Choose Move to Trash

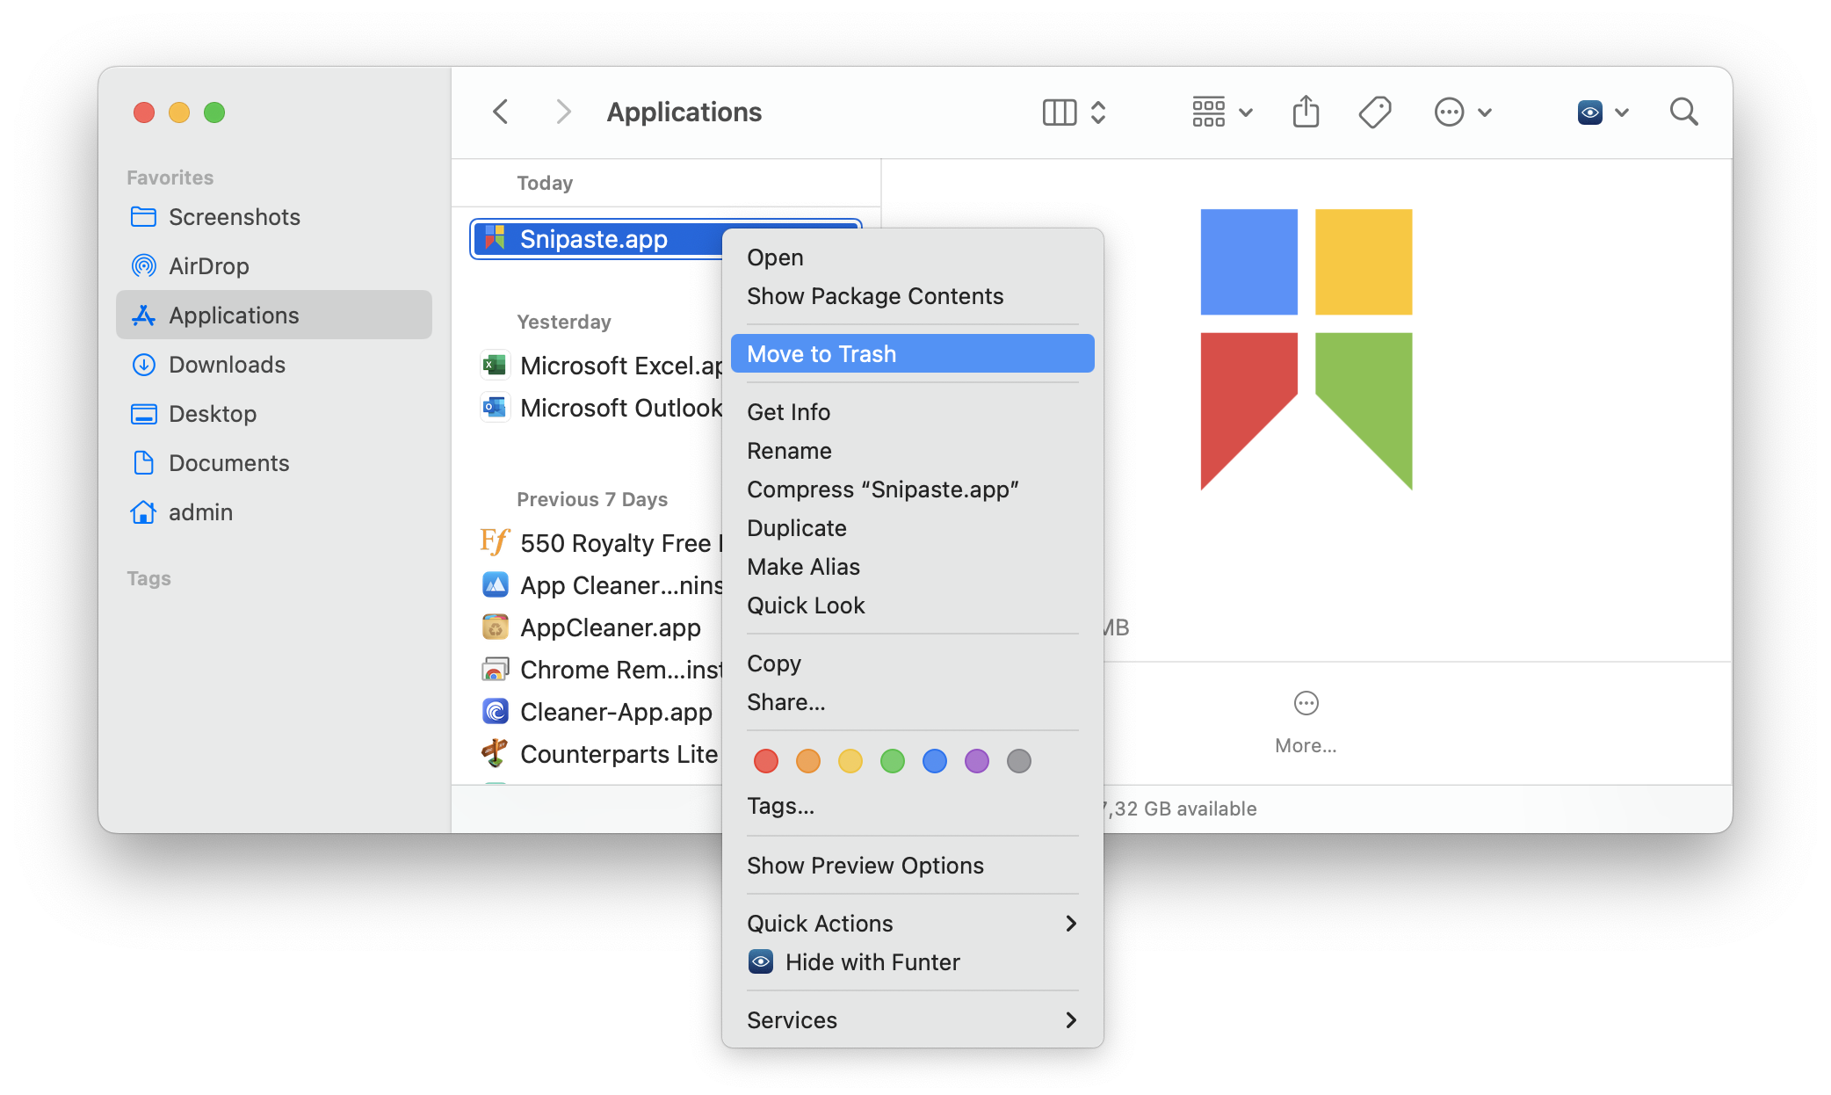[912, 354]
